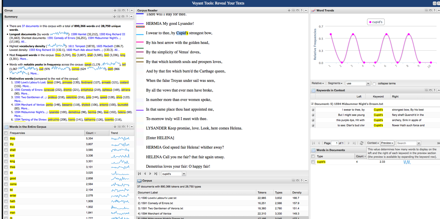Screen dimensions: 440x219
Task: Click the Trend column header
Action: click(122, 133)
